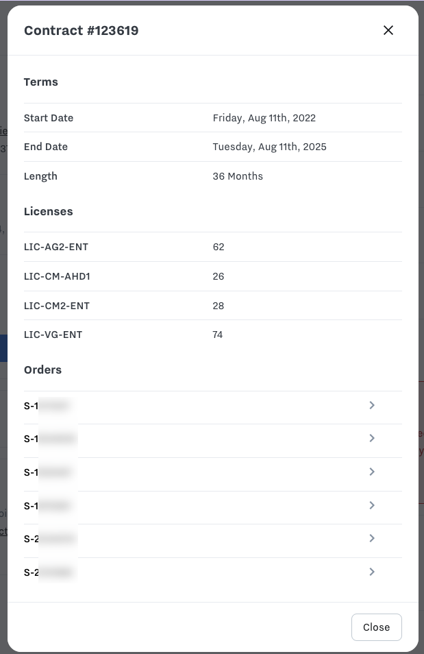Image resolution: width=424 pixels, height=654 pixels.
Task: Click the 36 Months length value
Action: click(238, 176)
